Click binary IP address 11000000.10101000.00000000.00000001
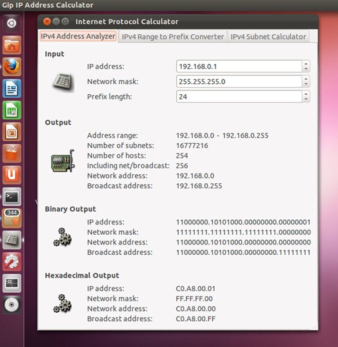 coord(243,222)
